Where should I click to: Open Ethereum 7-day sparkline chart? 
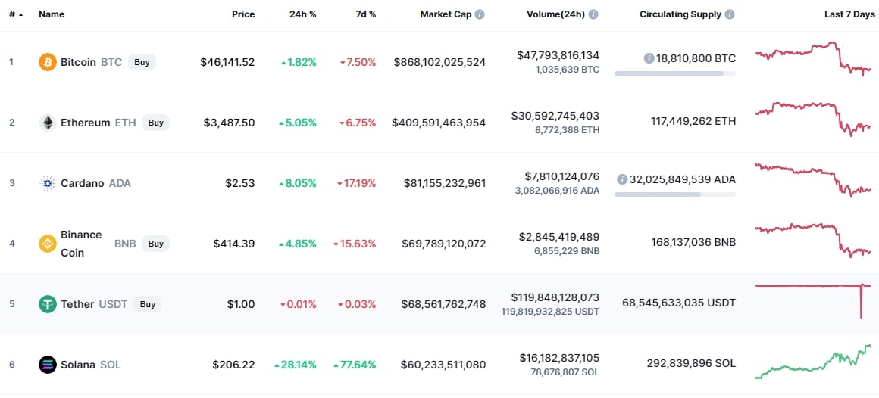[x=813, y=120]
